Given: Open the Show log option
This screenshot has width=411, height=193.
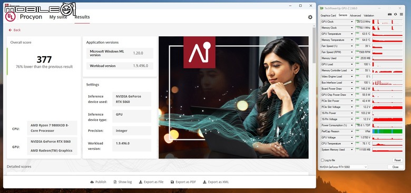Looking at the screenshot, I should (x=123, y=182).
